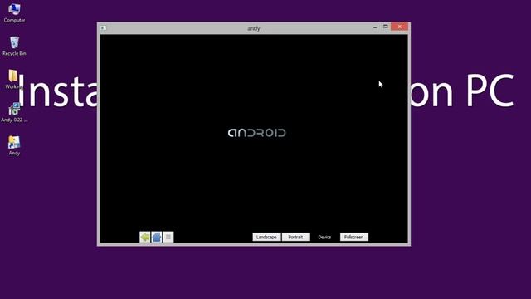Switch emulator to Landscape orientation
Screen dimensions: 531x299
point(266,237)
